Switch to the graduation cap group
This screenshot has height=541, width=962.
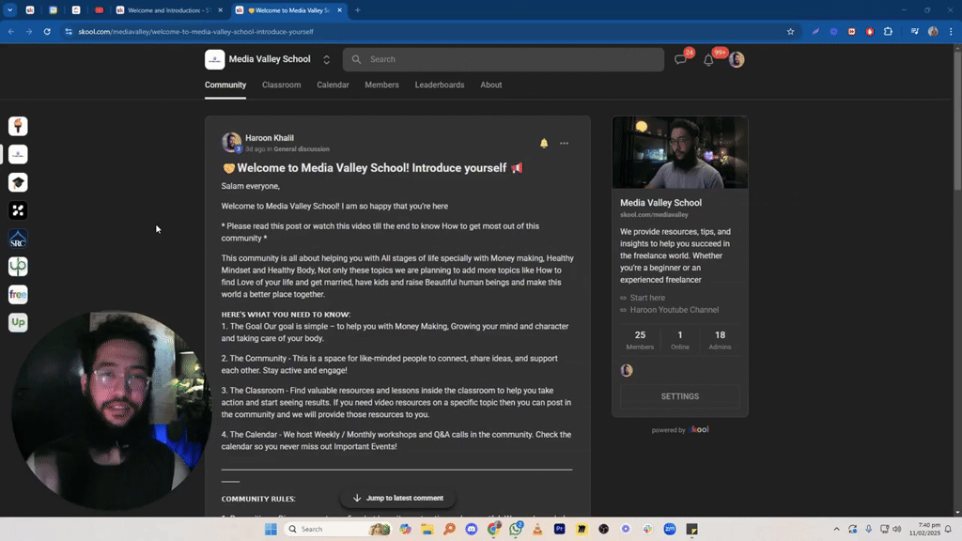pos(18,182)
